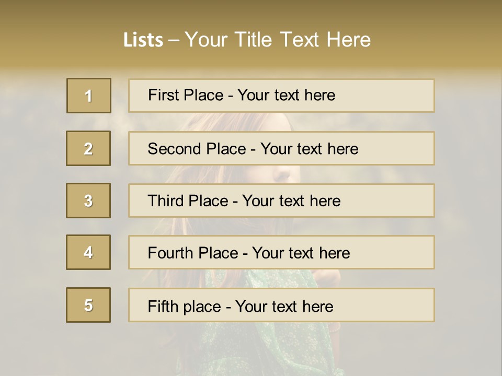The width and height of the screenshot is (502, 376).
Task: Select the number 1 box
Action: [x=89, y=96]
